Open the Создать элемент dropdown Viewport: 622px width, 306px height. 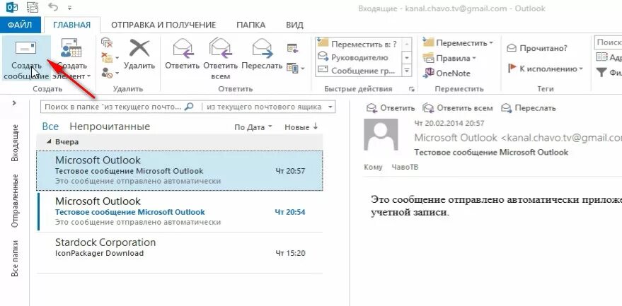pyautogui.click(x=71, y=59)
